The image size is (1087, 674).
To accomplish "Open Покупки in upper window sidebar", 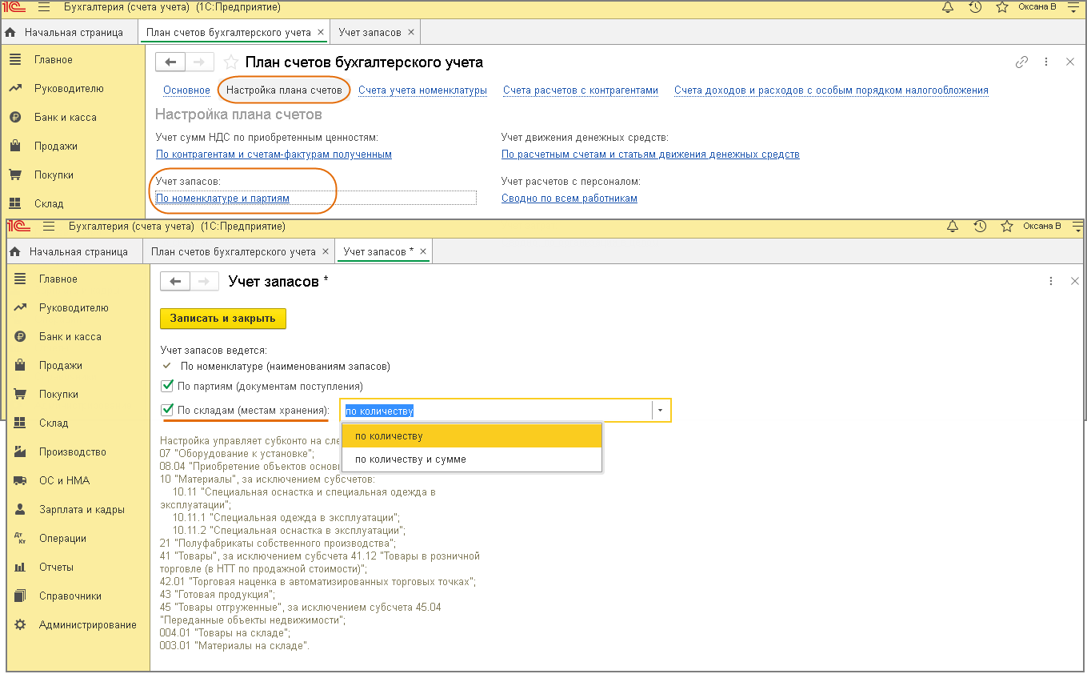I will point(54,175).
